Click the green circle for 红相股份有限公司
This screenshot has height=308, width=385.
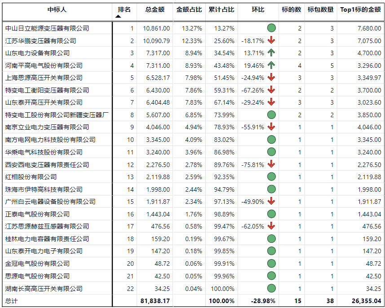(271, 176)
